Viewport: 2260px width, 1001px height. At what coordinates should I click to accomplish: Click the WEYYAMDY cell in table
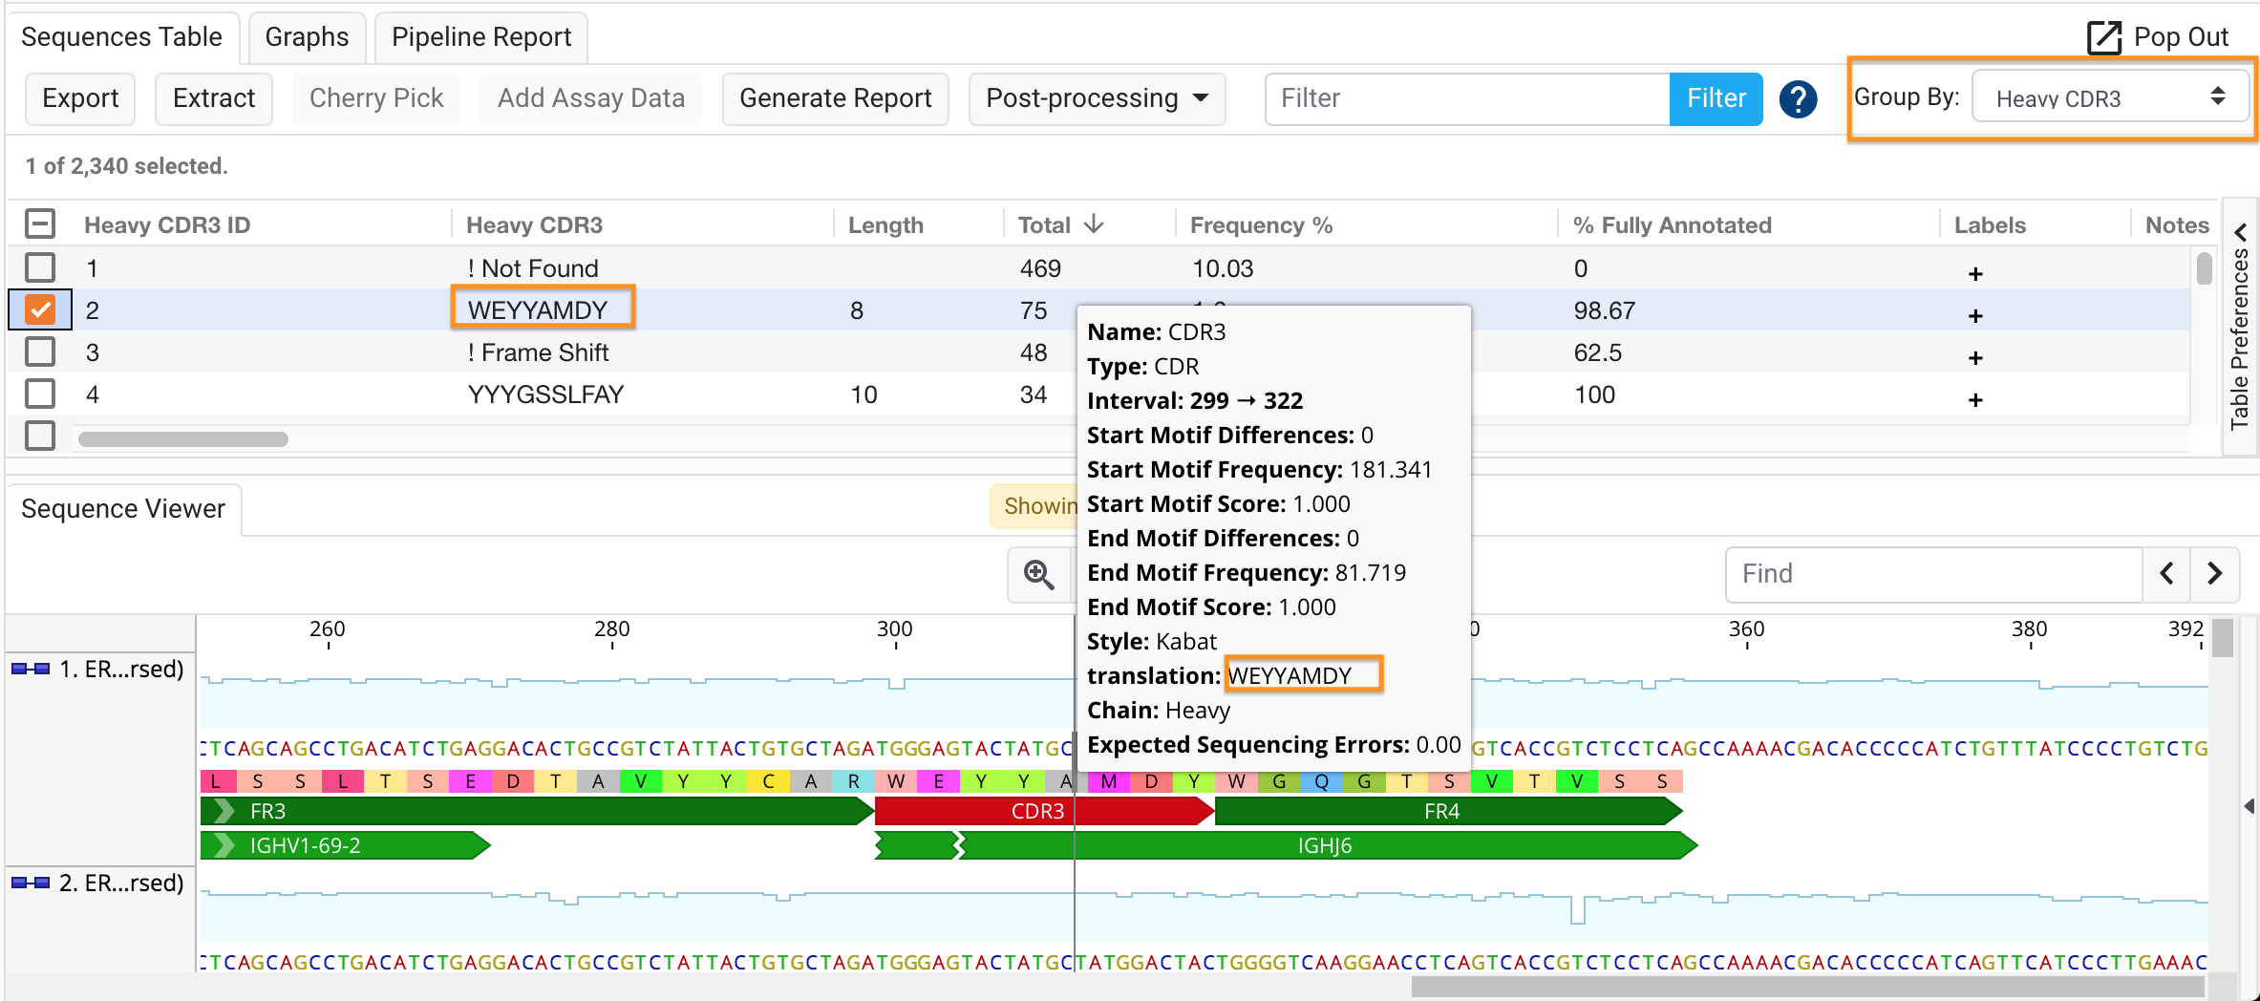538,310
